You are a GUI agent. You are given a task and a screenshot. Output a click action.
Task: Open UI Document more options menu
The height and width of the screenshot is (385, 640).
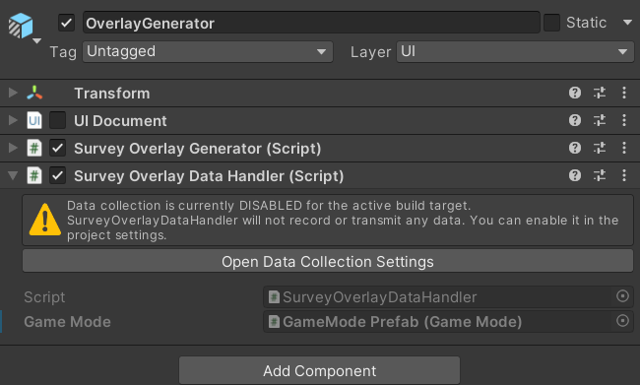(624, 120)
